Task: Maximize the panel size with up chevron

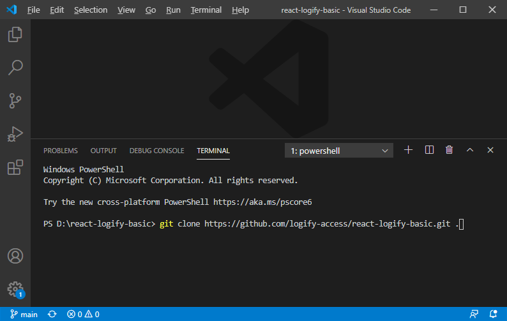Action: (x=470, y=150)
